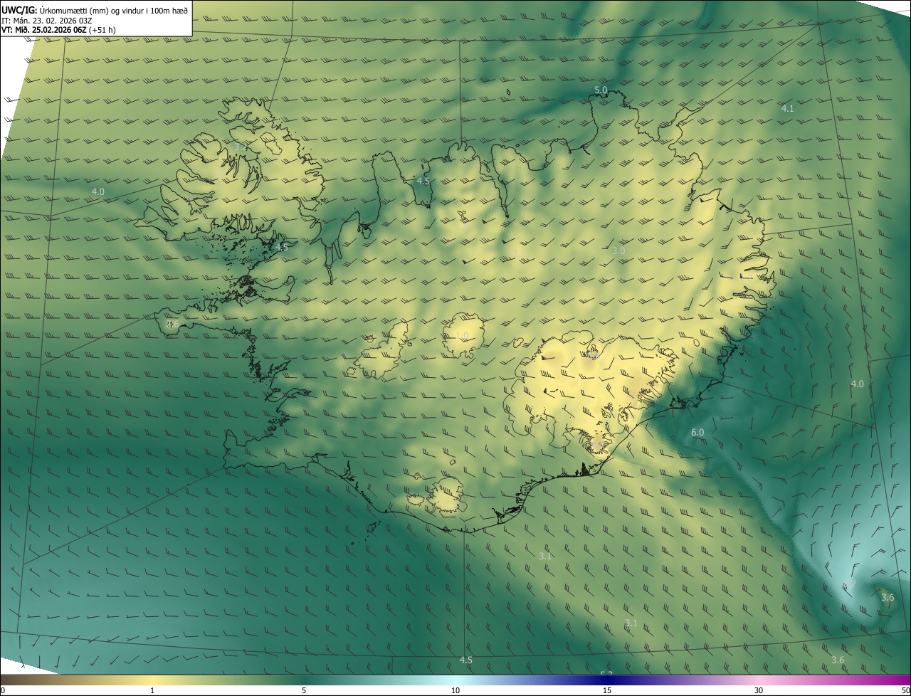Click the 5 tick on the color scale

click(304, 690)
